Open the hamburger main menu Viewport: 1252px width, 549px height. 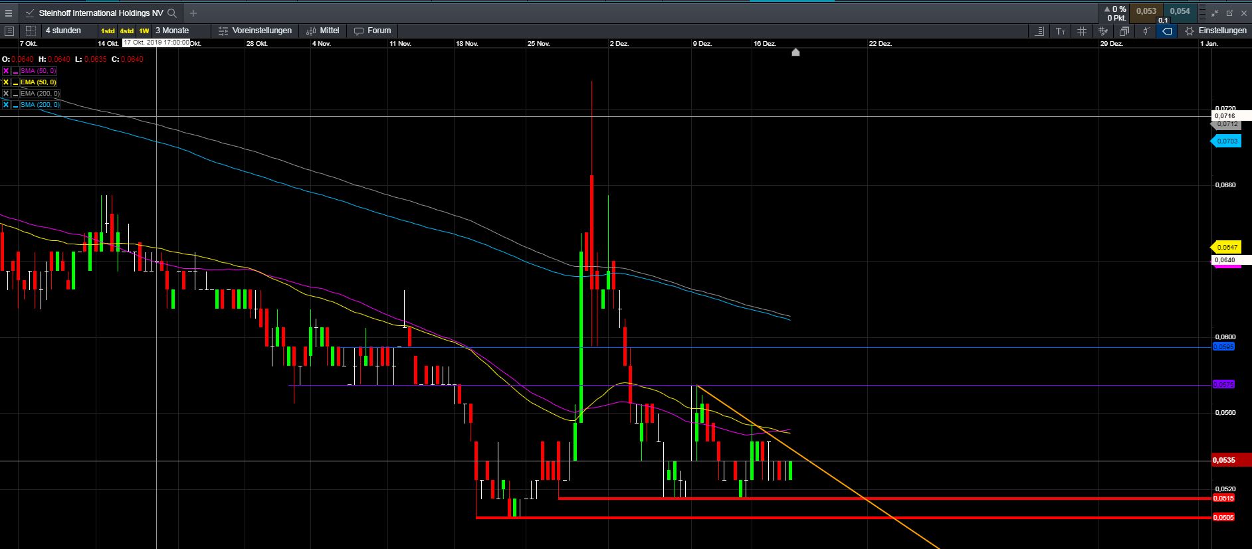coord(8,13)
